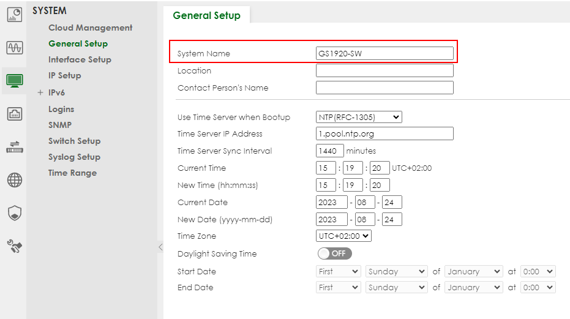The width and height of the screenshot is (570, 319).
Task: Collapse the sidebar using the arrow handle
Action: coord(160,247)
